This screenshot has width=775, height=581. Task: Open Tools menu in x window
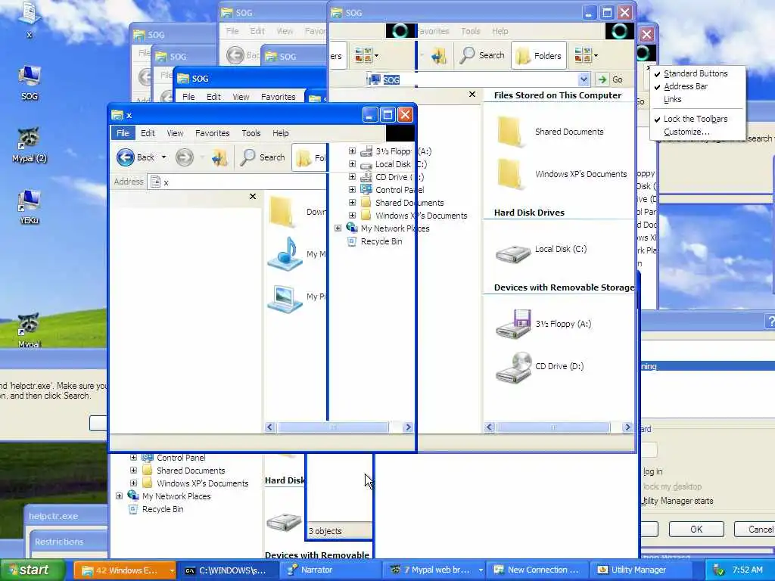click(x=251, y=133)
